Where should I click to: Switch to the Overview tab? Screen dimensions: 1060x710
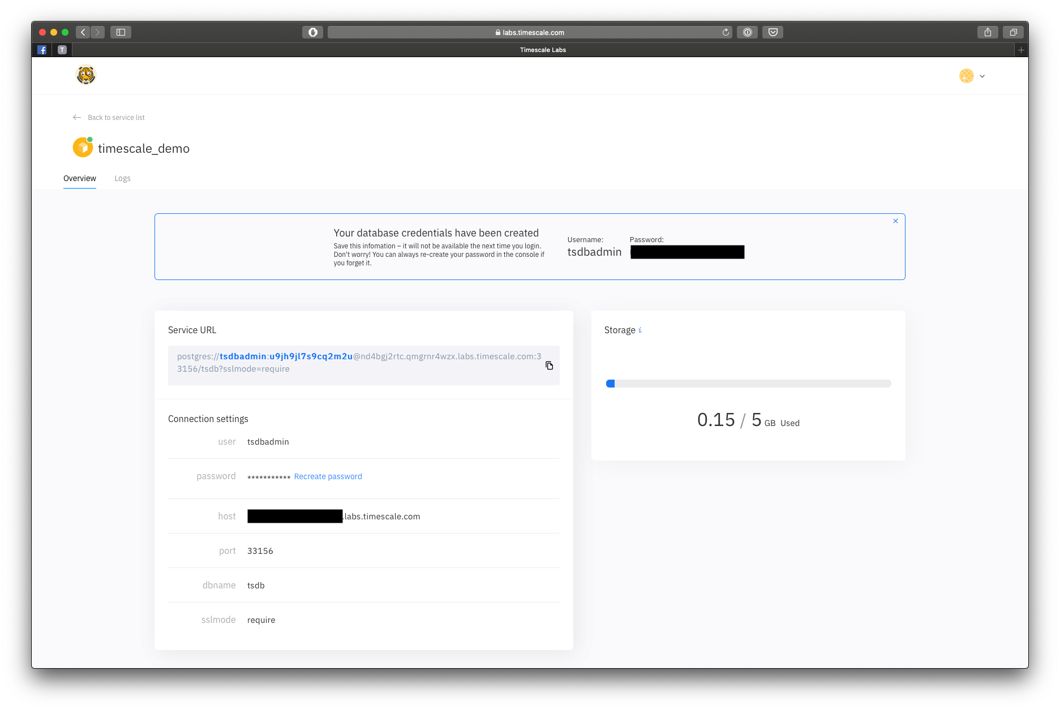click(x=80, y=178)
